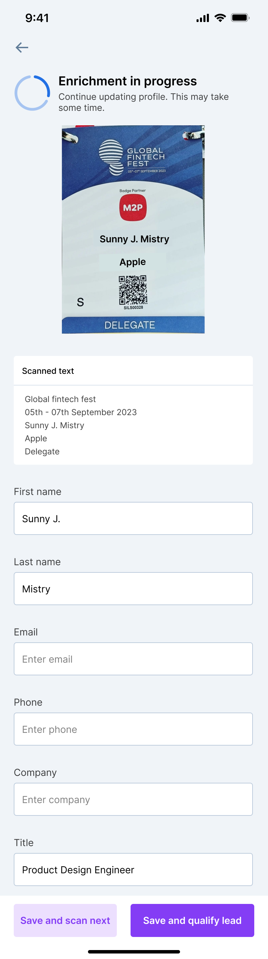
Task: Click the Last name field with Mistry
Action: 133,589
